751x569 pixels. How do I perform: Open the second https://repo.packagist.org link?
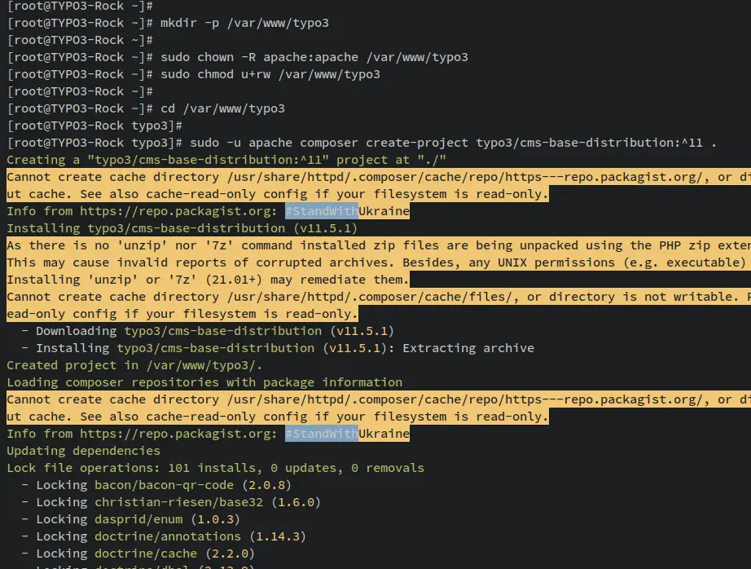178,434
